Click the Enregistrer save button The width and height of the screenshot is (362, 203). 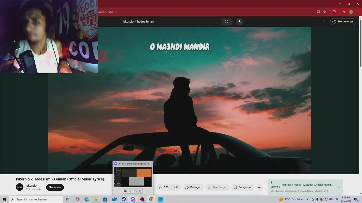(x=243, y=187)
